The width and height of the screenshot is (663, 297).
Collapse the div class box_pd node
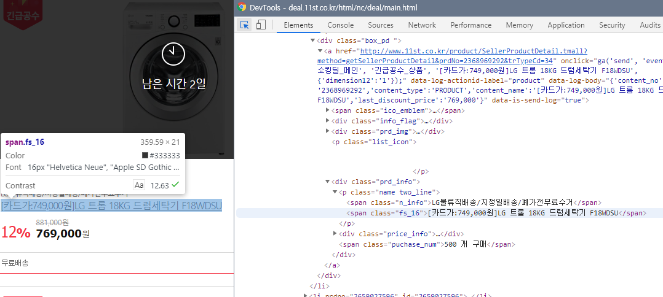[x=313, y=40]
